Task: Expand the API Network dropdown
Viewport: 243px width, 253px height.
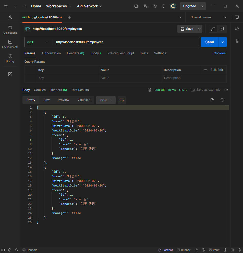Action: click(x=89, y=6)
